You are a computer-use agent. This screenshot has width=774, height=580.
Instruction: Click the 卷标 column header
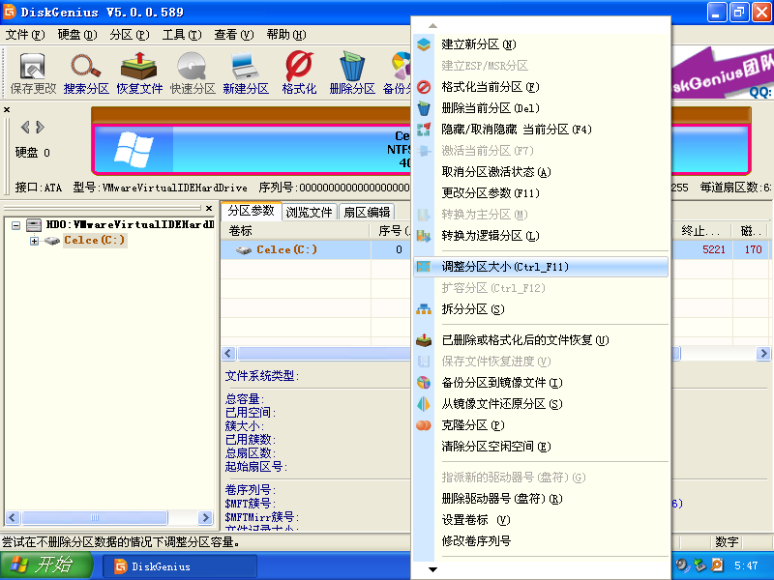point(296,231)
